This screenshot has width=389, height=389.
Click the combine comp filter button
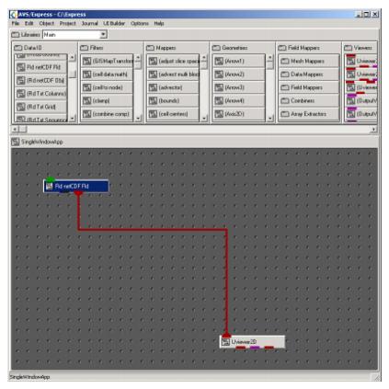coord(107,114)
